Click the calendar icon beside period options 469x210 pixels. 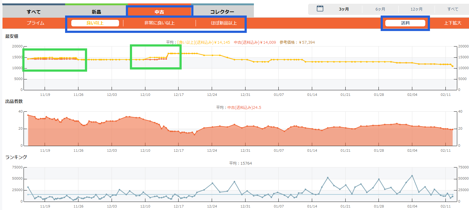pyautogui.click(x=320, y=9)
